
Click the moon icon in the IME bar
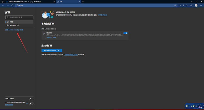[192, 106]
